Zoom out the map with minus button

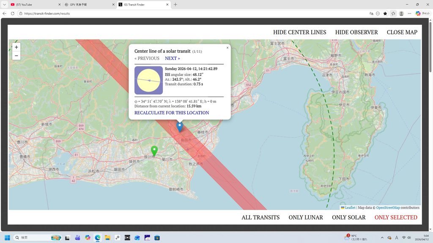point(16,56)
